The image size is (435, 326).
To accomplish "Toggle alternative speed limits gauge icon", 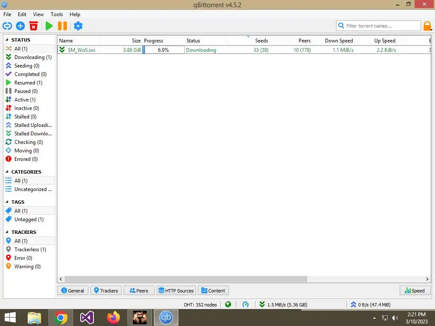I will pos(246,305).
